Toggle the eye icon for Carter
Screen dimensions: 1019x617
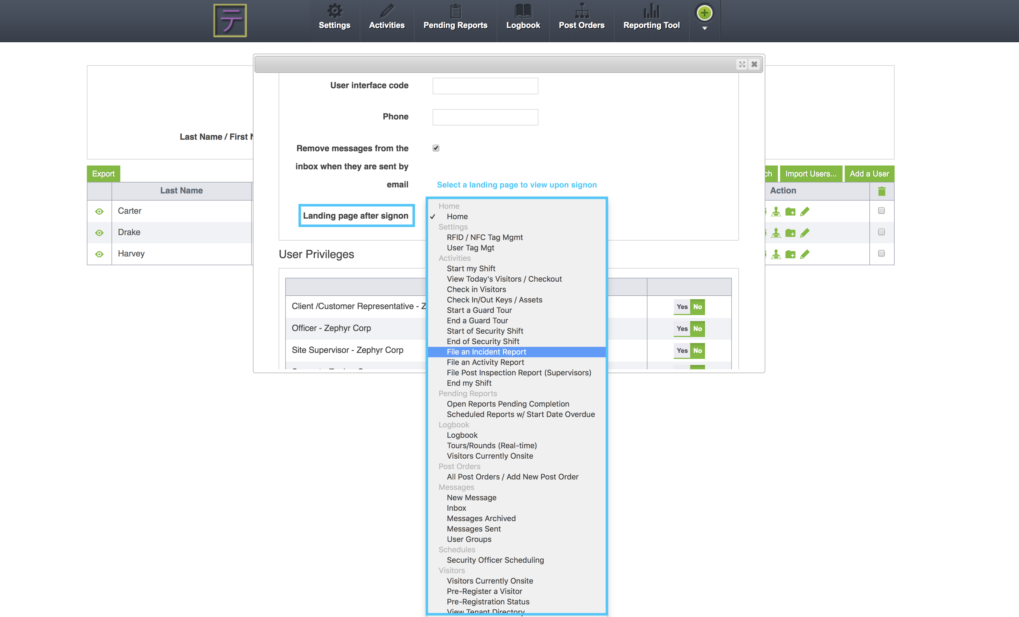point(99,212)
